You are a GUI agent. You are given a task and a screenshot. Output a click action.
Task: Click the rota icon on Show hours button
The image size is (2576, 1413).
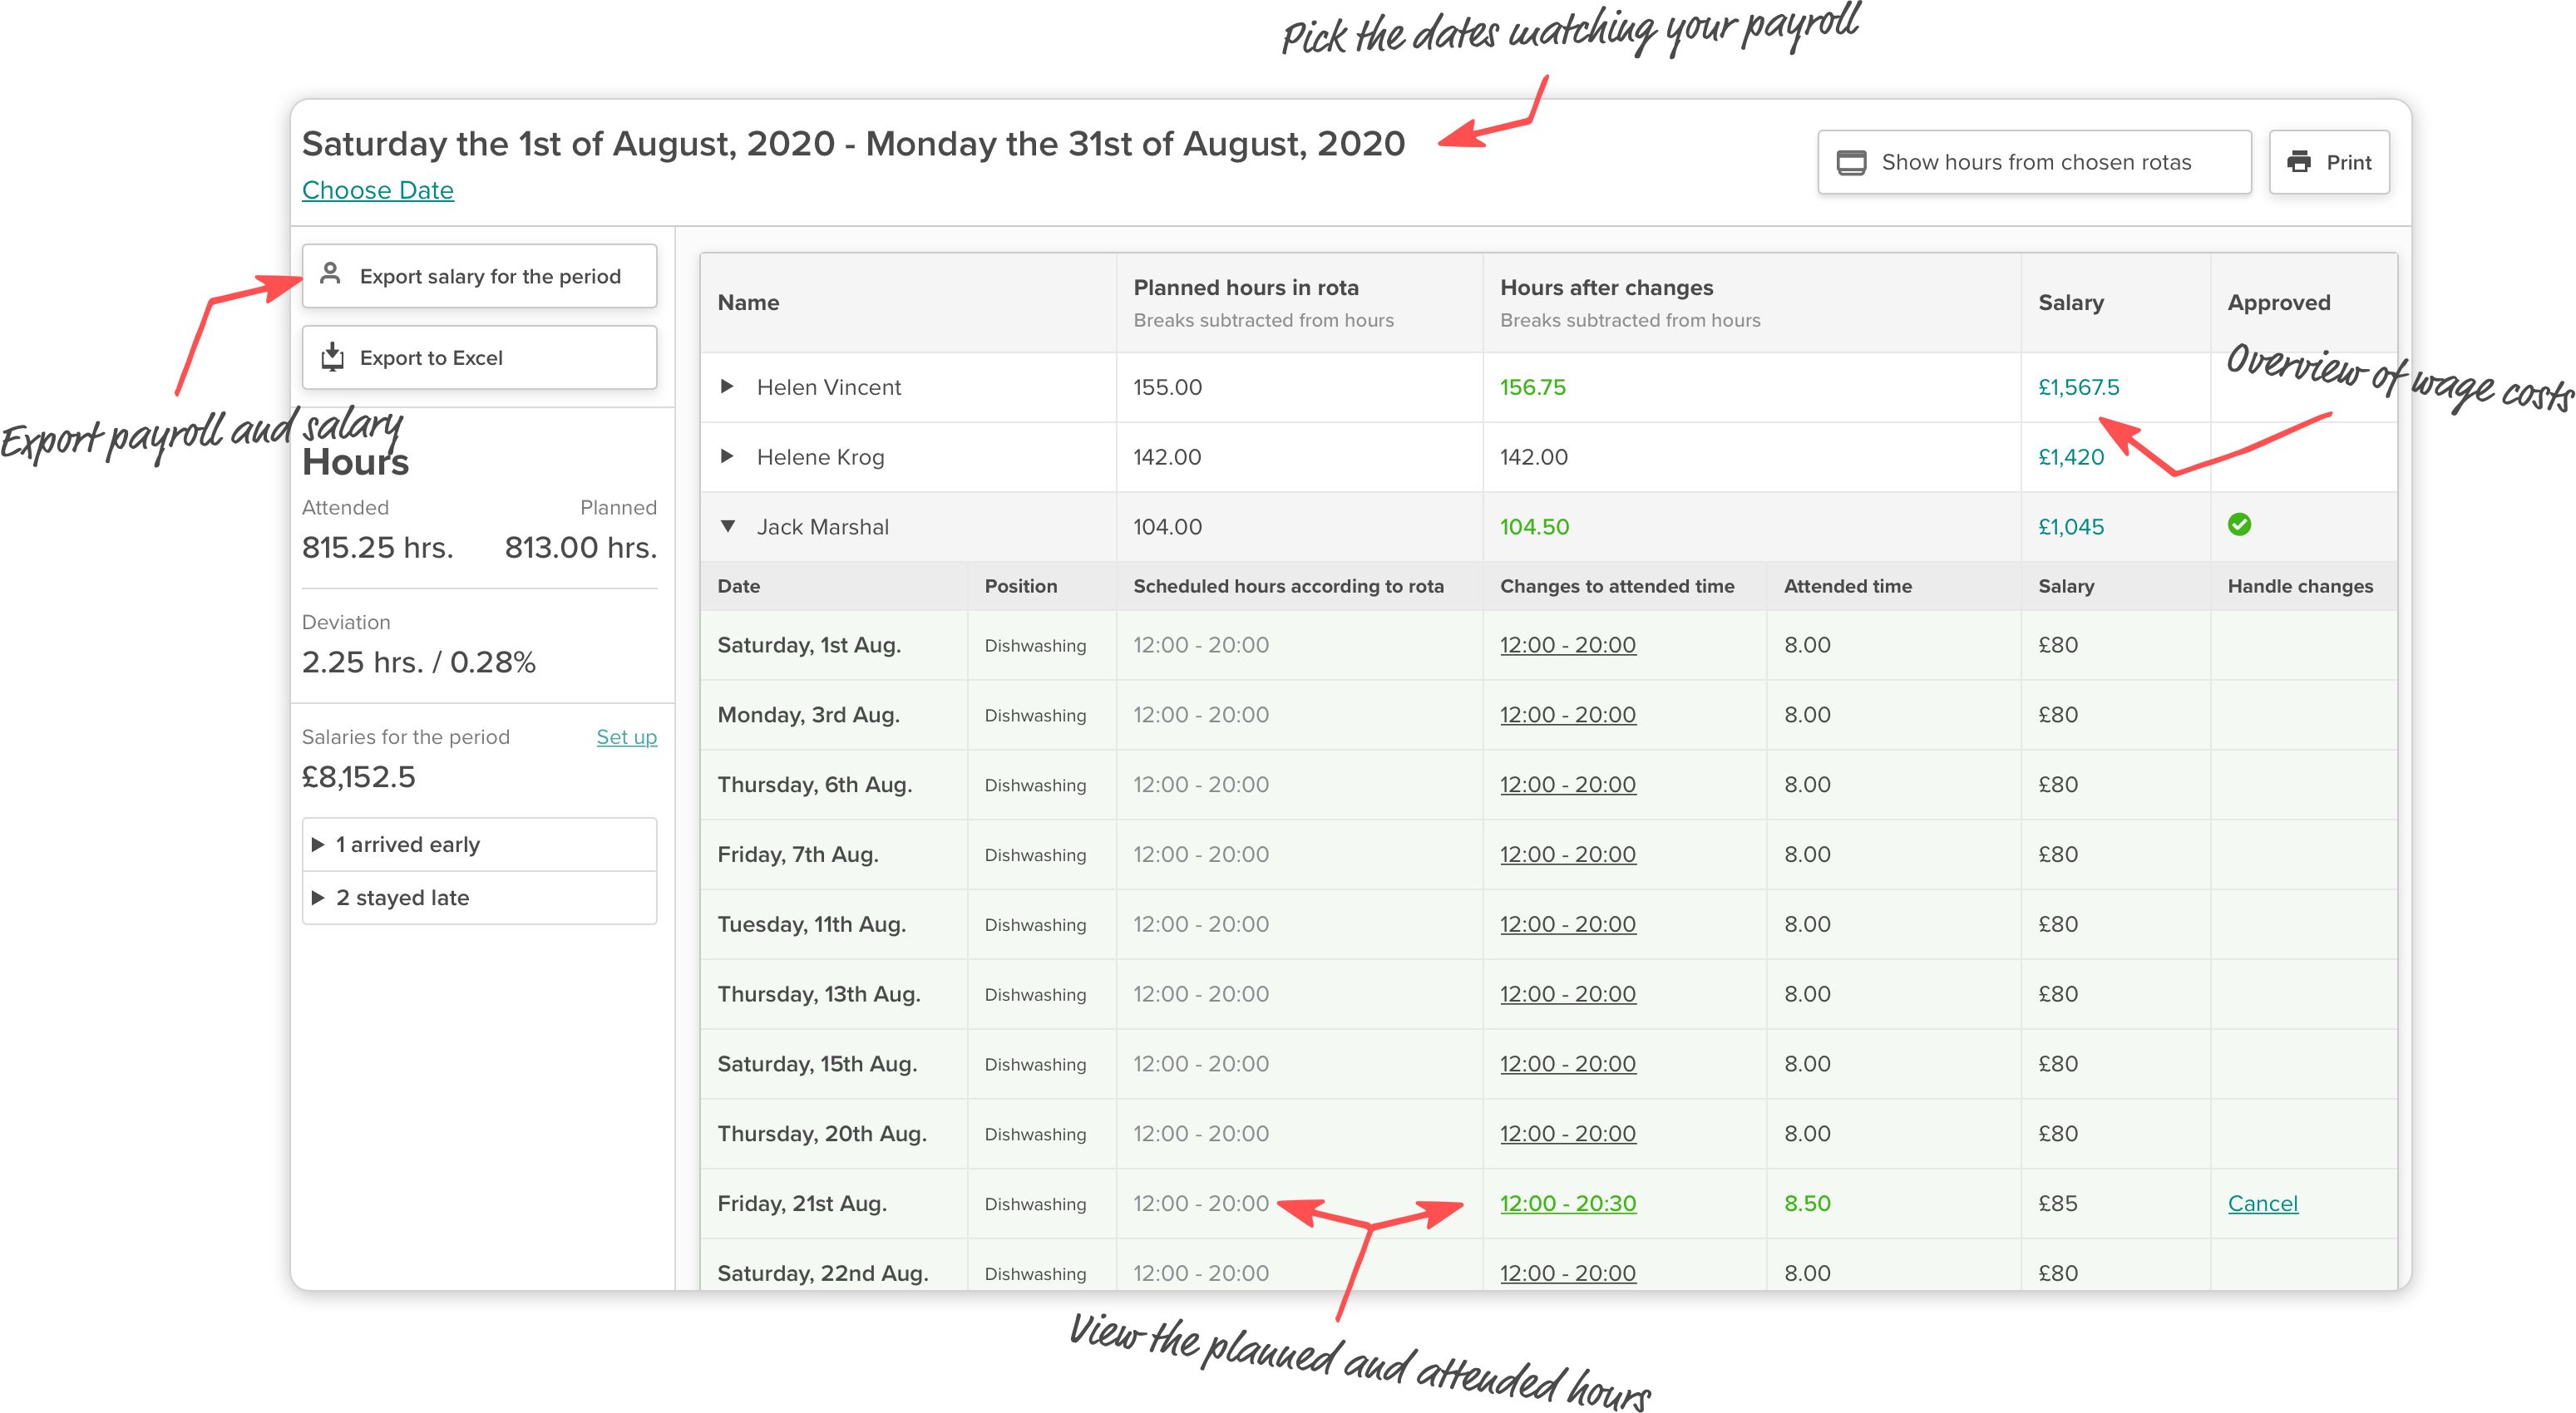1852,161
